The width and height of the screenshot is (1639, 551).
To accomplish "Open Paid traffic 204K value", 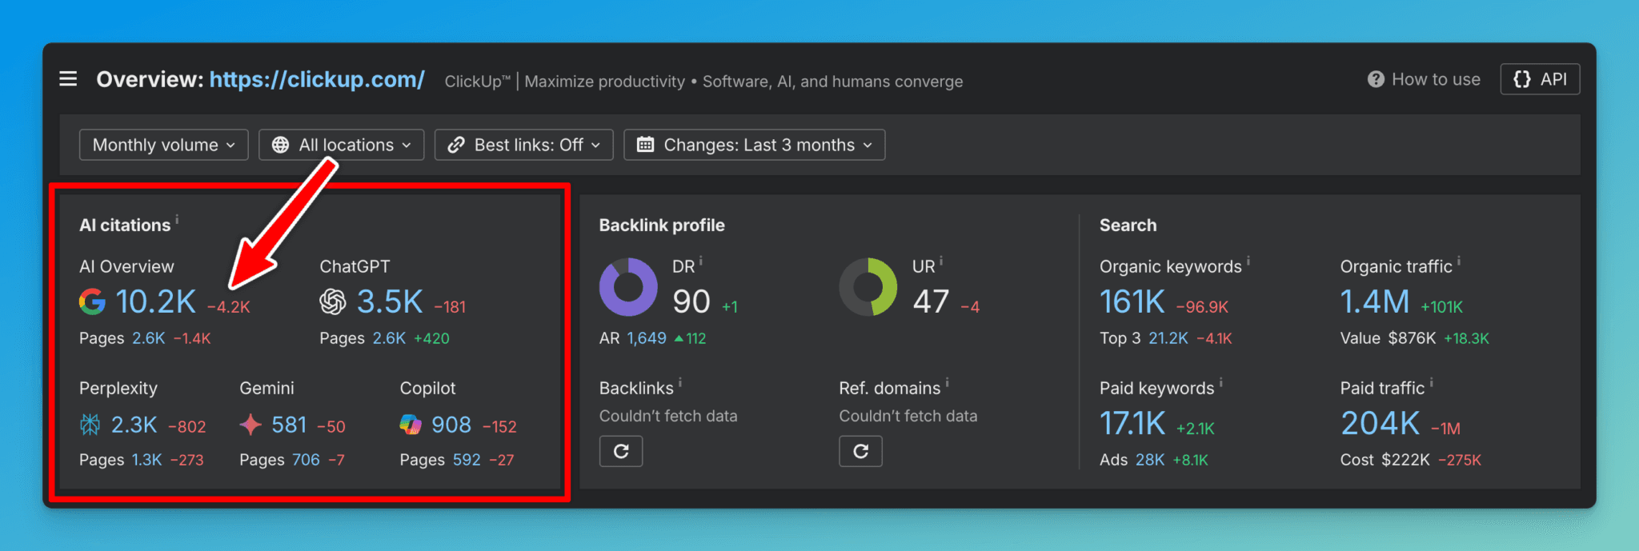I will point(1381,423).
